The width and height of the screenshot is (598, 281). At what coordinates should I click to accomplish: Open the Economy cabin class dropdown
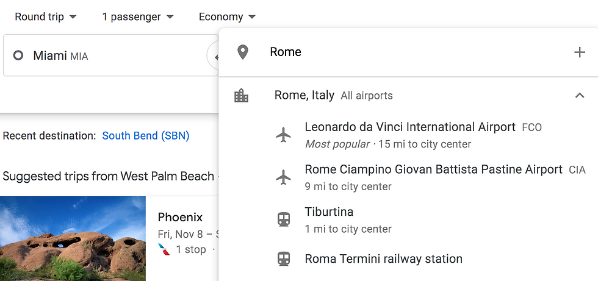[227, 17]
